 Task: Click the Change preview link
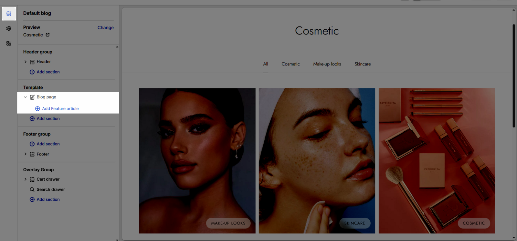(105, 28)
